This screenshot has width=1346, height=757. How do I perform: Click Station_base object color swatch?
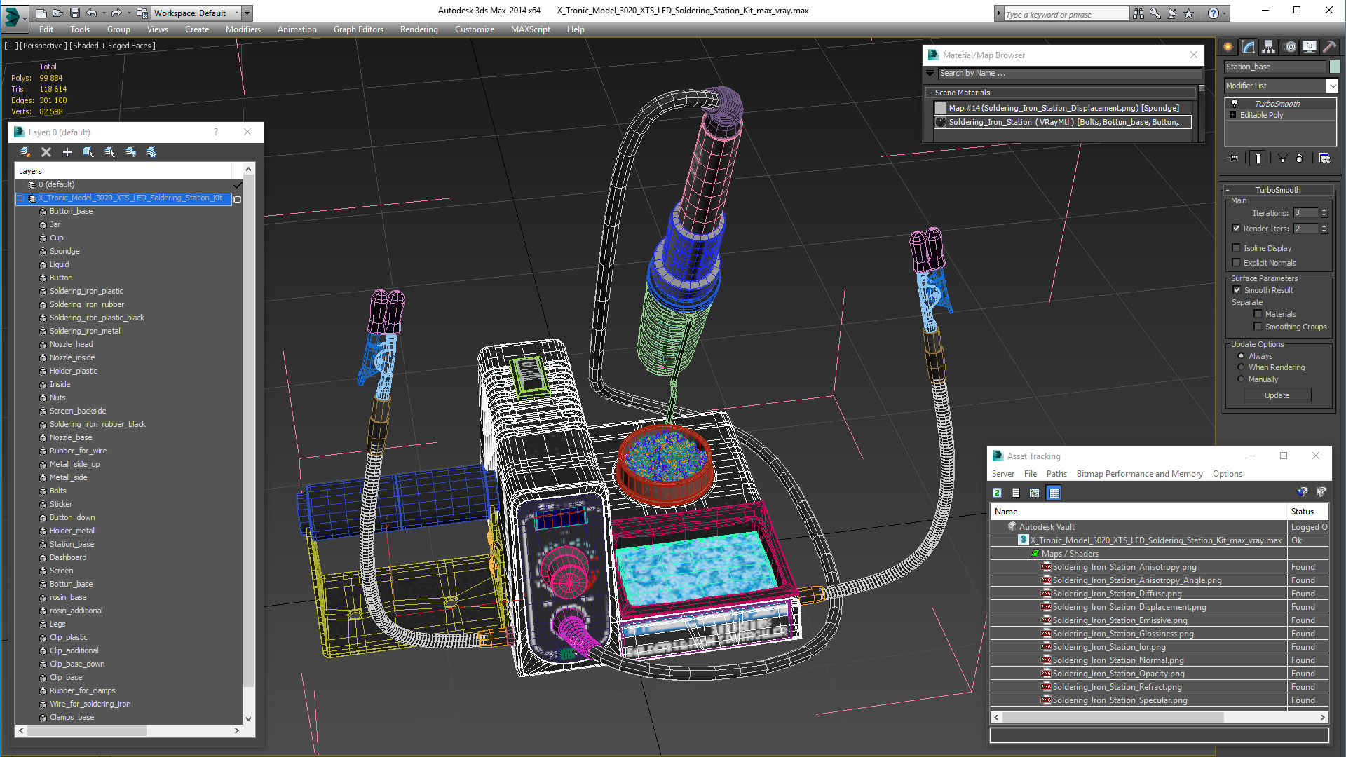[x=1335, y=67]
